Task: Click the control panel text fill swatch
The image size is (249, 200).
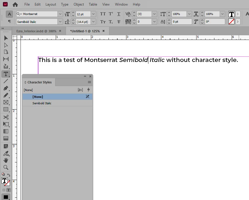Action: 231,14
